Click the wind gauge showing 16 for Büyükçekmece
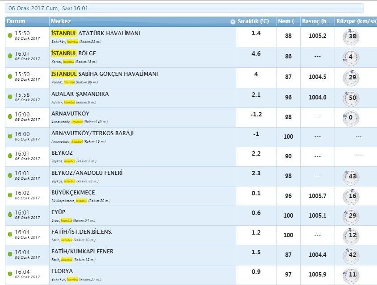This screenshot has width=377, height=285. 351,197
